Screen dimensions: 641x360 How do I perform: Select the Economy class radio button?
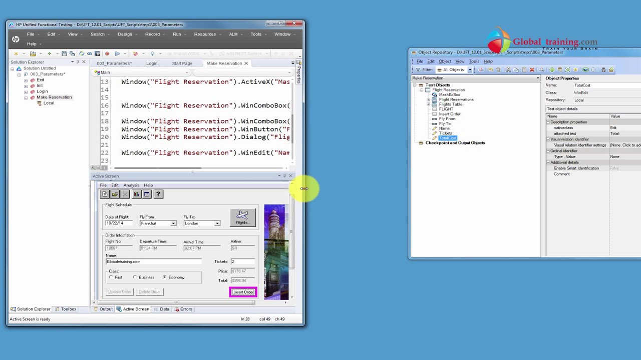(164, 277)
